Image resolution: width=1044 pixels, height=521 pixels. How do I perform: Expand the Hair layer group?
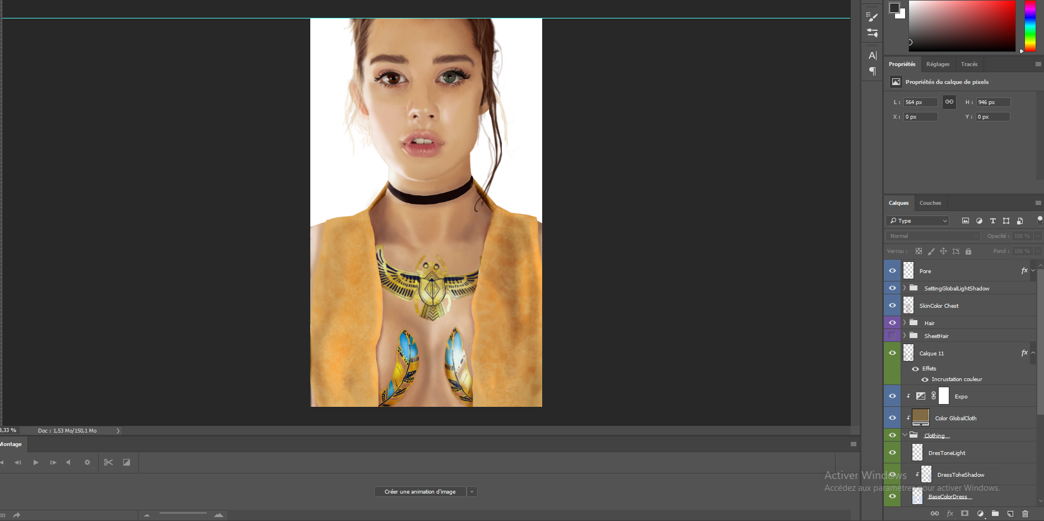pos(904,323)
